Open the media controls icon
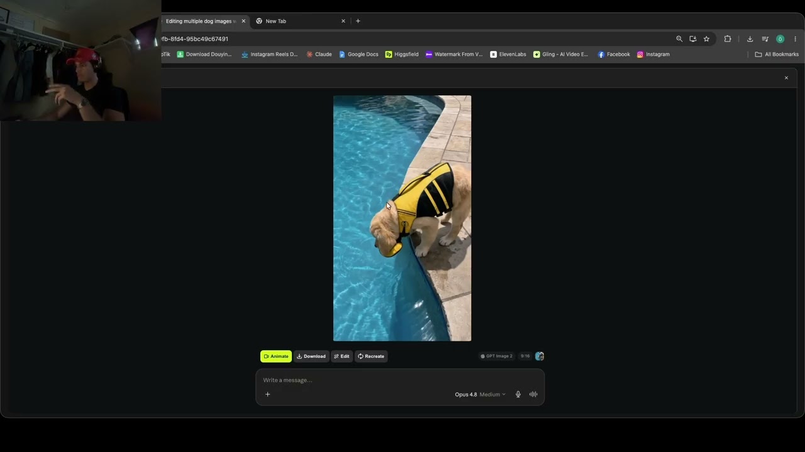 [765, 39]
